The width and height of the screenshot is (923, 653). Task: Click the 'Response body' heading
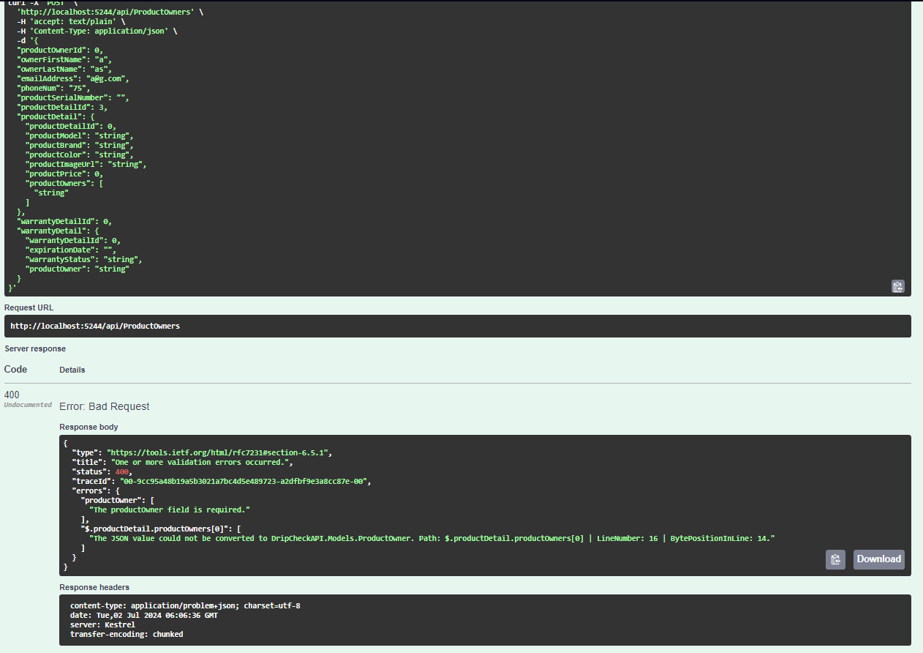click(x=88, y=427)
